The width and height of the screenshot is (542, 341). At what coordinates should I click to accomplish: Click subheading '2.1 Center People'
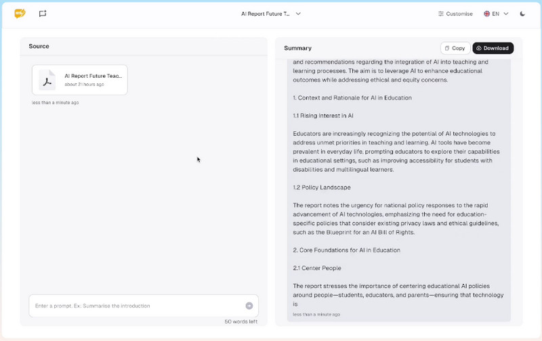[x=316, y=268]
